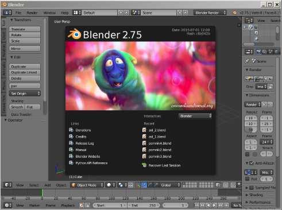Toggle the 3D manipulator icon
282x210 pixels.
(139, 185)
